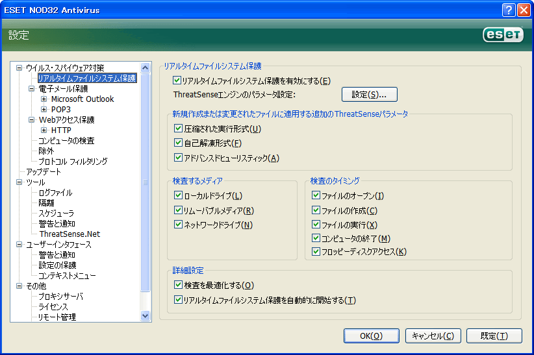Open 警告と通知 under ユーザーインタフェース

(57, 255)
